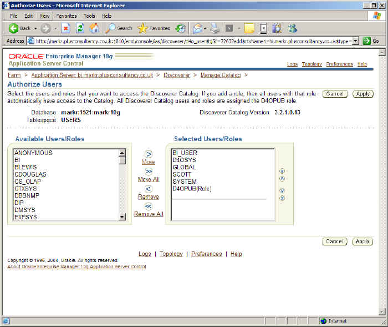The image size is (388, 327).
Task: Open the Favorites menu
Action: 67,16
